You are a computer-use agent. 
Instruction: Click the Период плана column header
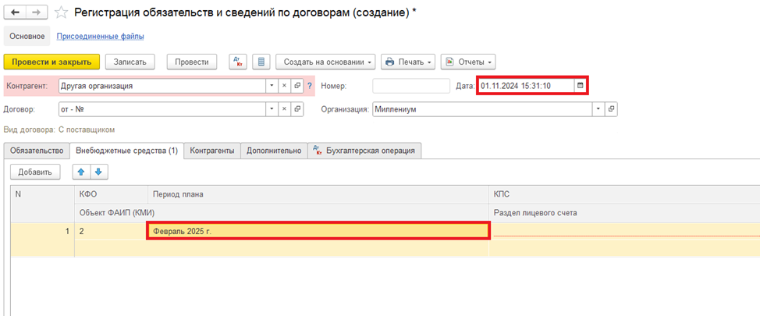coord(318,194)
